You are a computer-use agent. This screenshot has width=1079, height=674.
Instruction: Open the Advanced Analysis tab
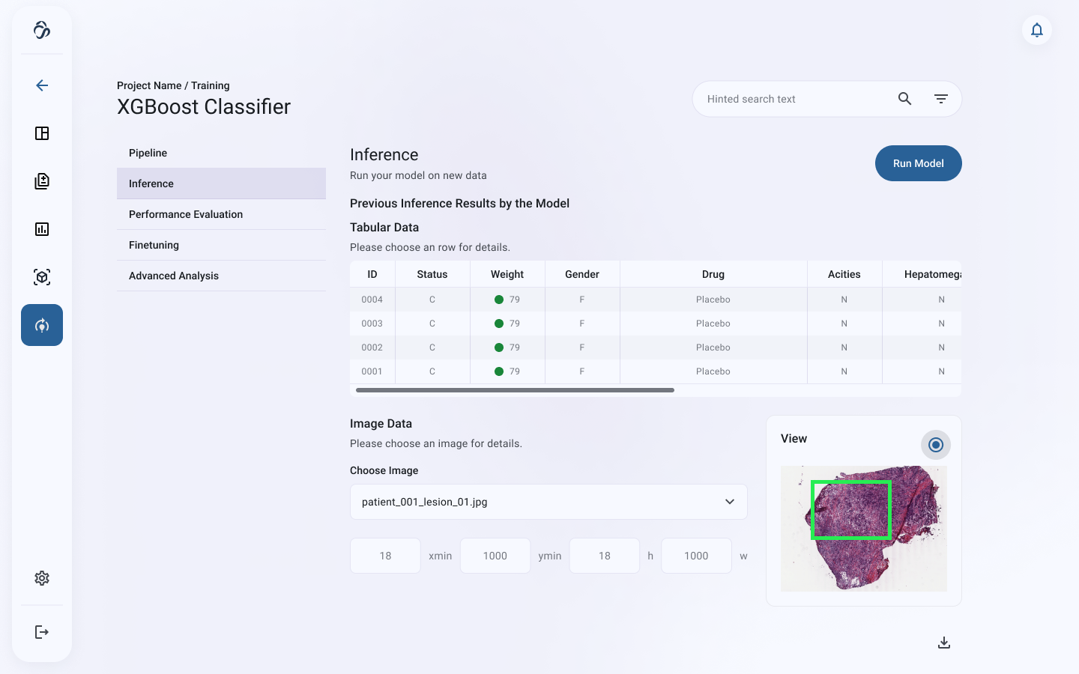(221, 276)
